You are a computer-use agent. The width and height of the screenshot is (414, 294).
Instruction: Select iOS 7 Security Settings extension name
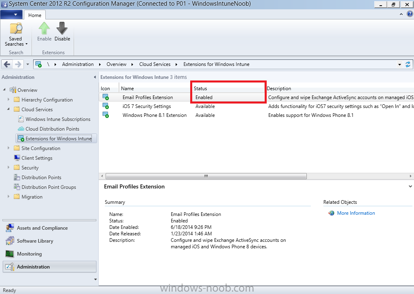(146, 106)
